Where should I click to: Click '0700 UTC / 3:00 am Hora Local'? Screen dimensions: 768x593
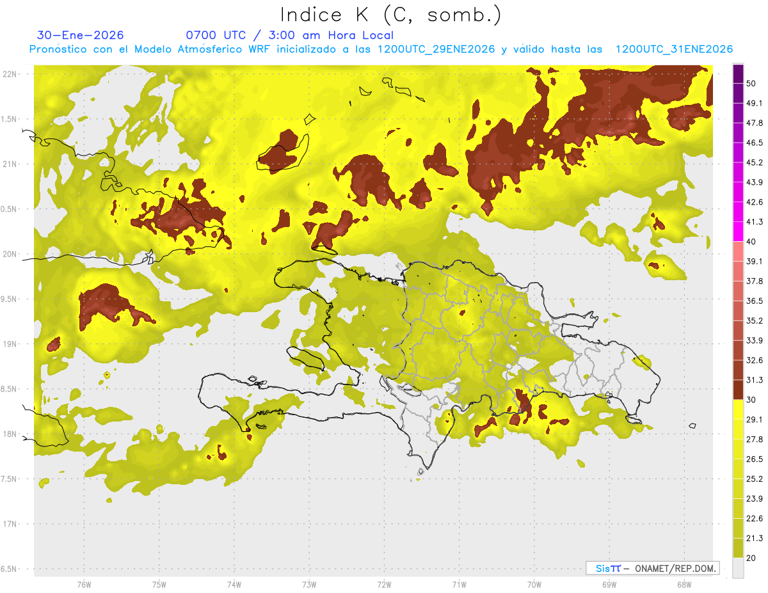(x=289, y=35)
